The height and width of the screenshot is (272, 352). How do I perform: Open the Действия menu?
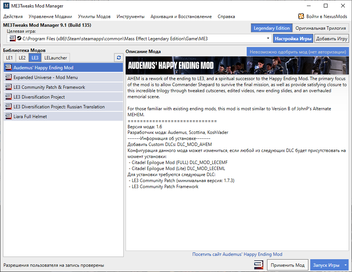(x=13, y=17)
